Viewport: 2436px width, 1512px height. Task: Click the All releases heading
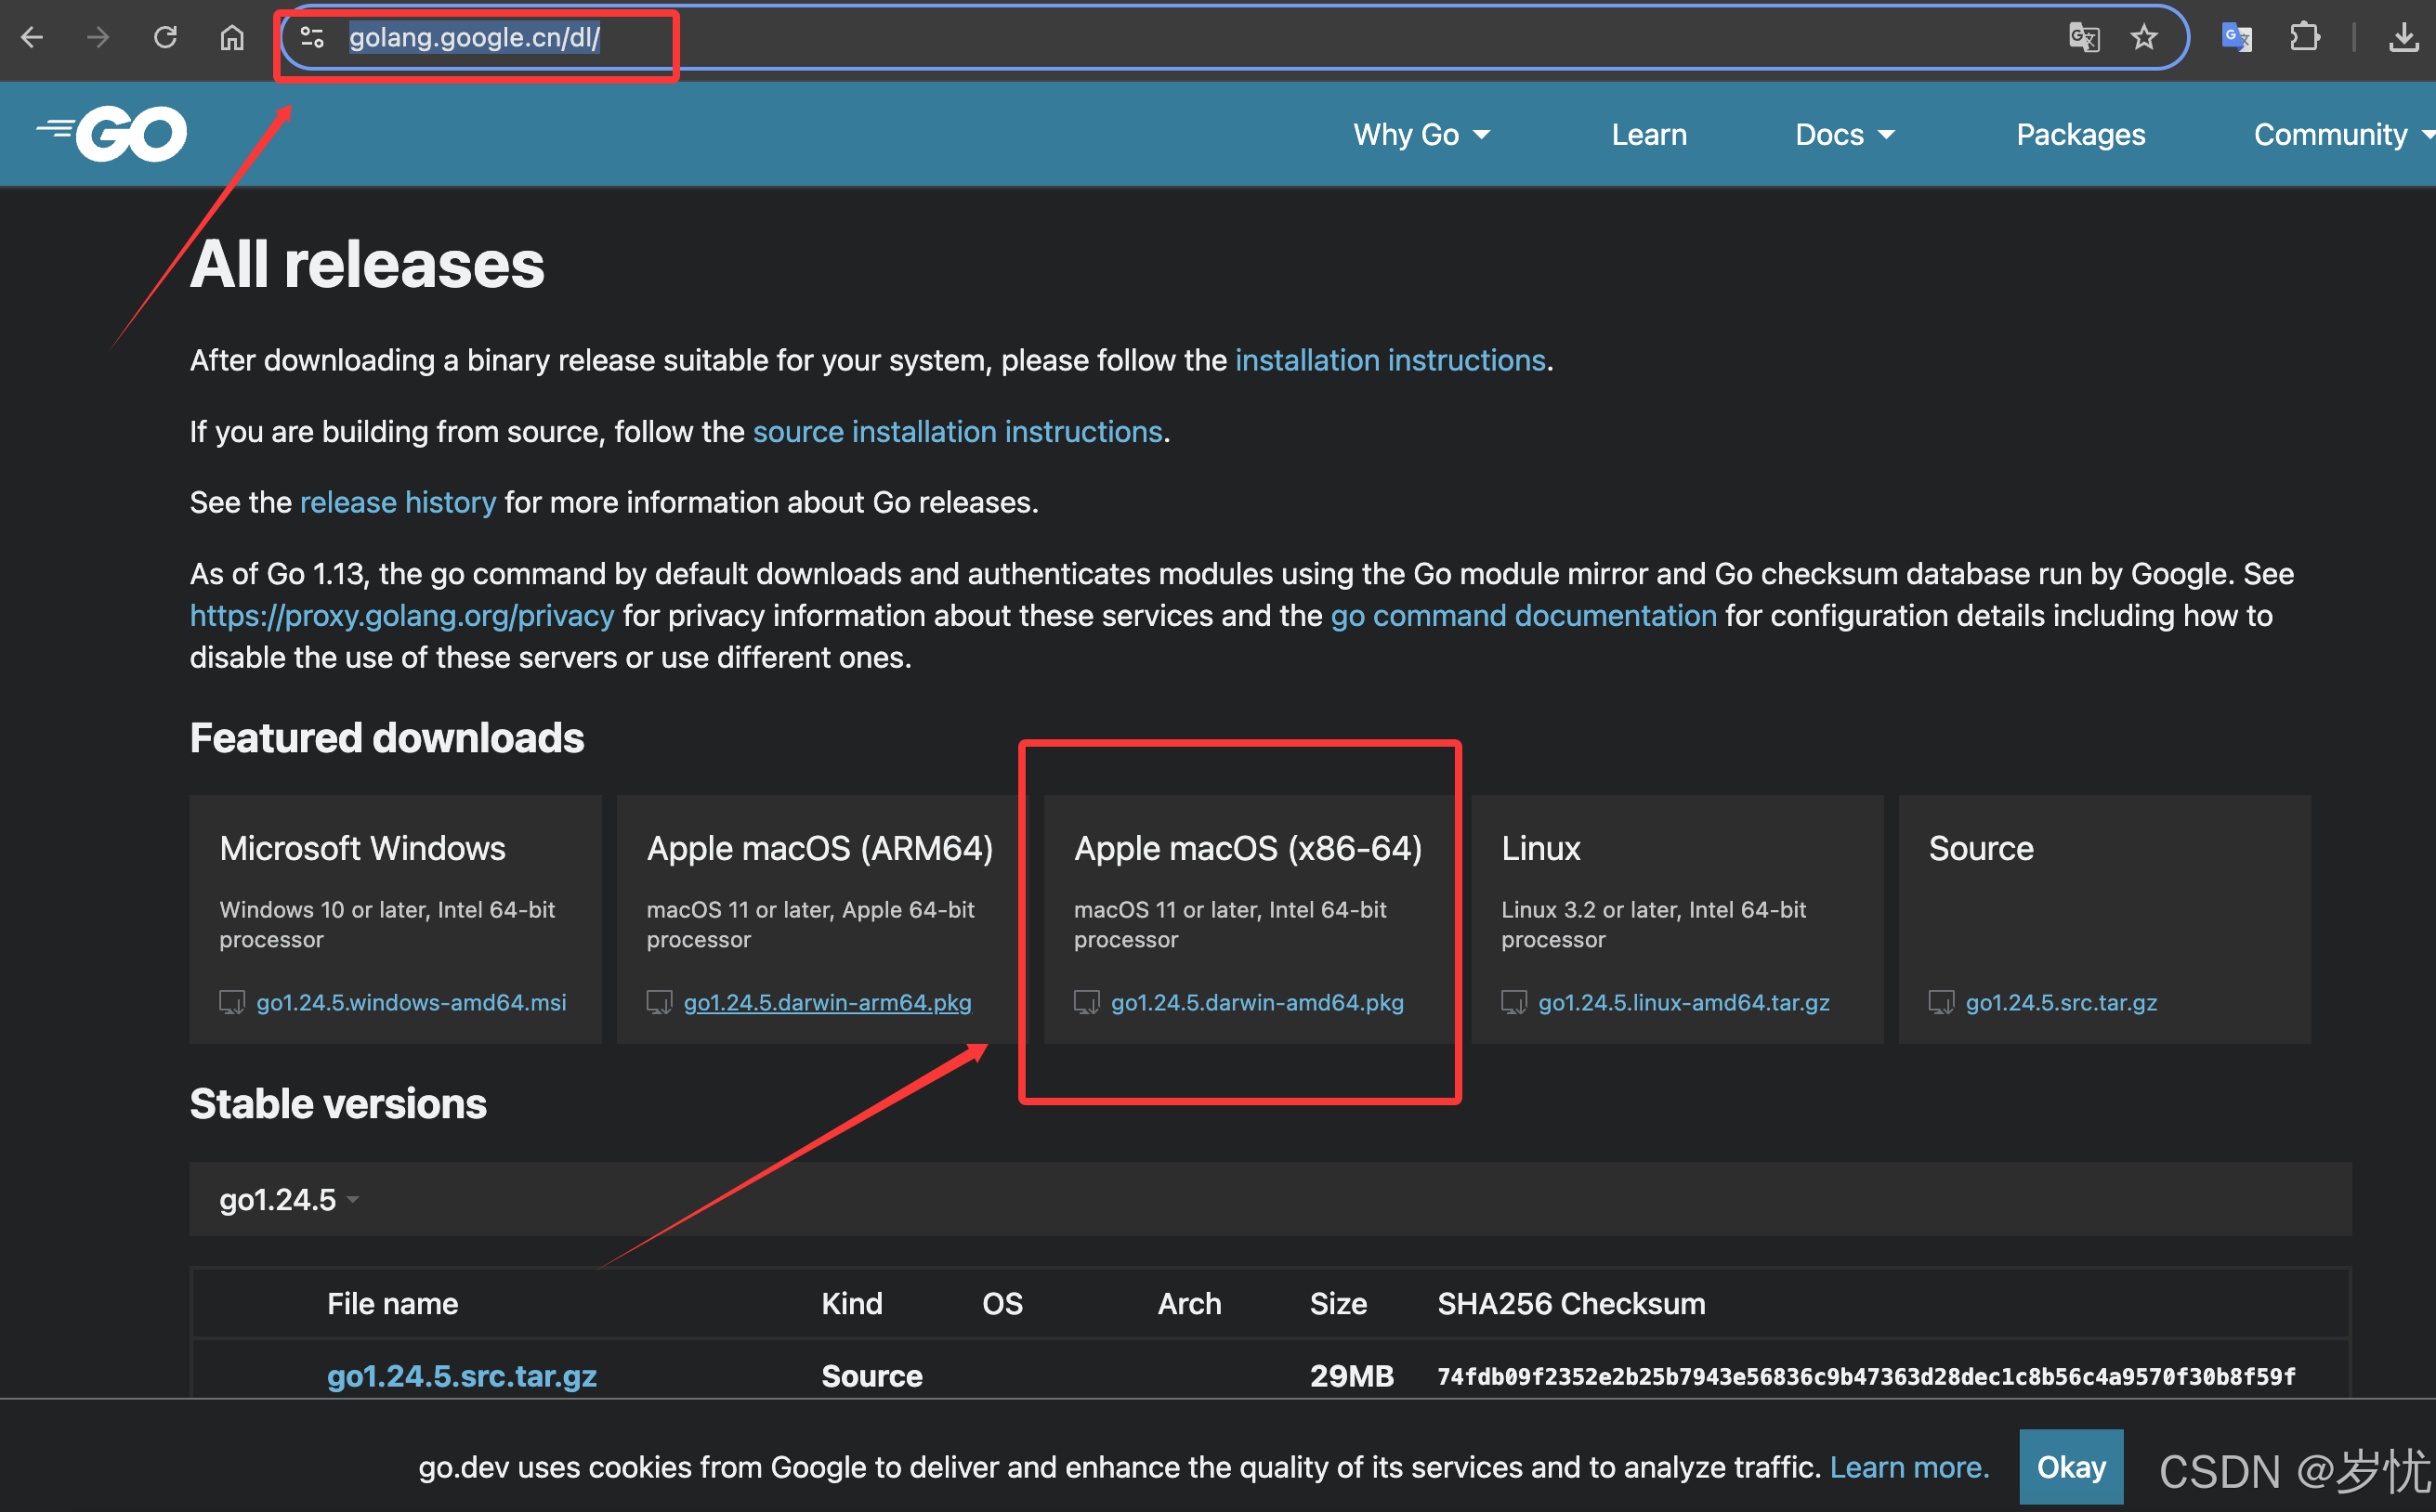point(367,264)
